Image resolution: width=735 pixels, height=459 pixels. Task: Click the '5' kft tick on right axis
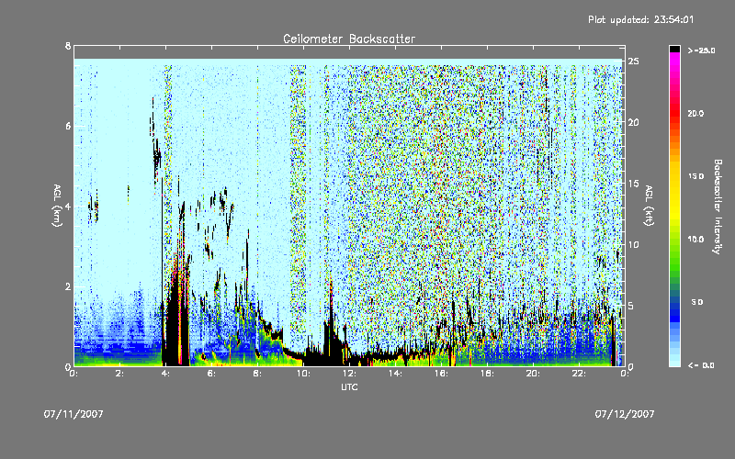pos(631,306)
